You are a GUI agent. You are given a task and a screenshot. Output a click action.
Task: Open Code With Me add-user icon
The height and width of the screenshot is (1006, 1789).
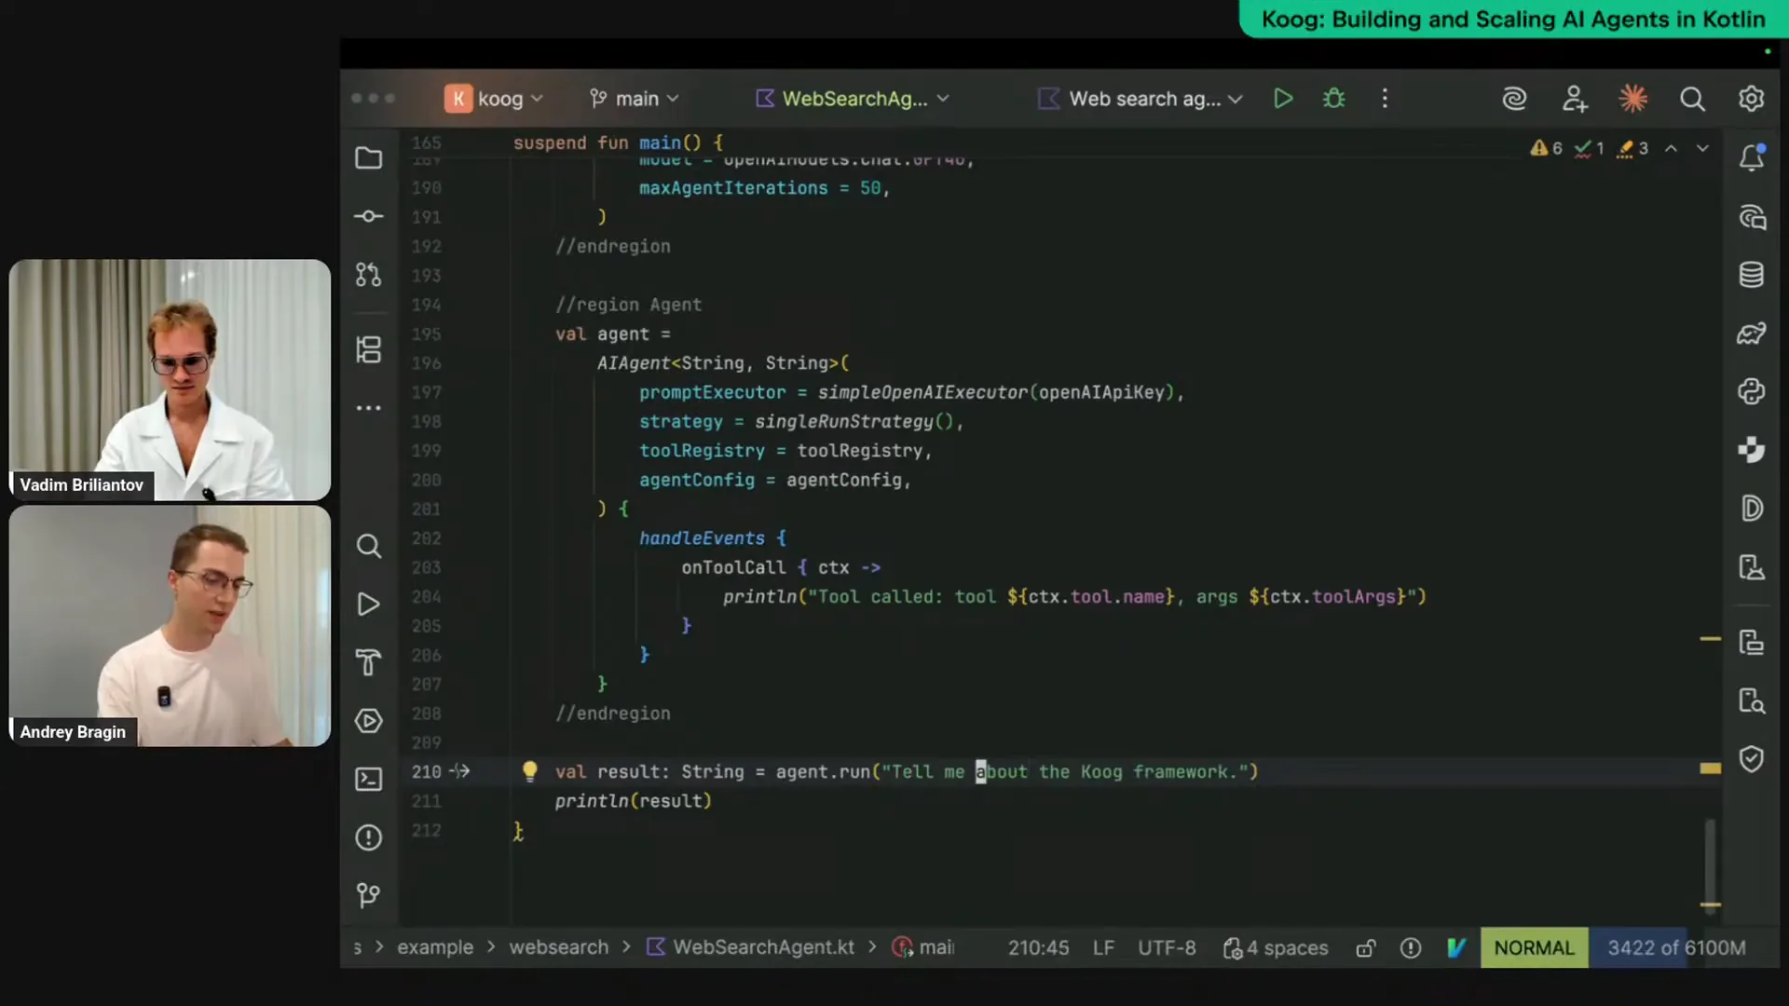[1575, 99]
